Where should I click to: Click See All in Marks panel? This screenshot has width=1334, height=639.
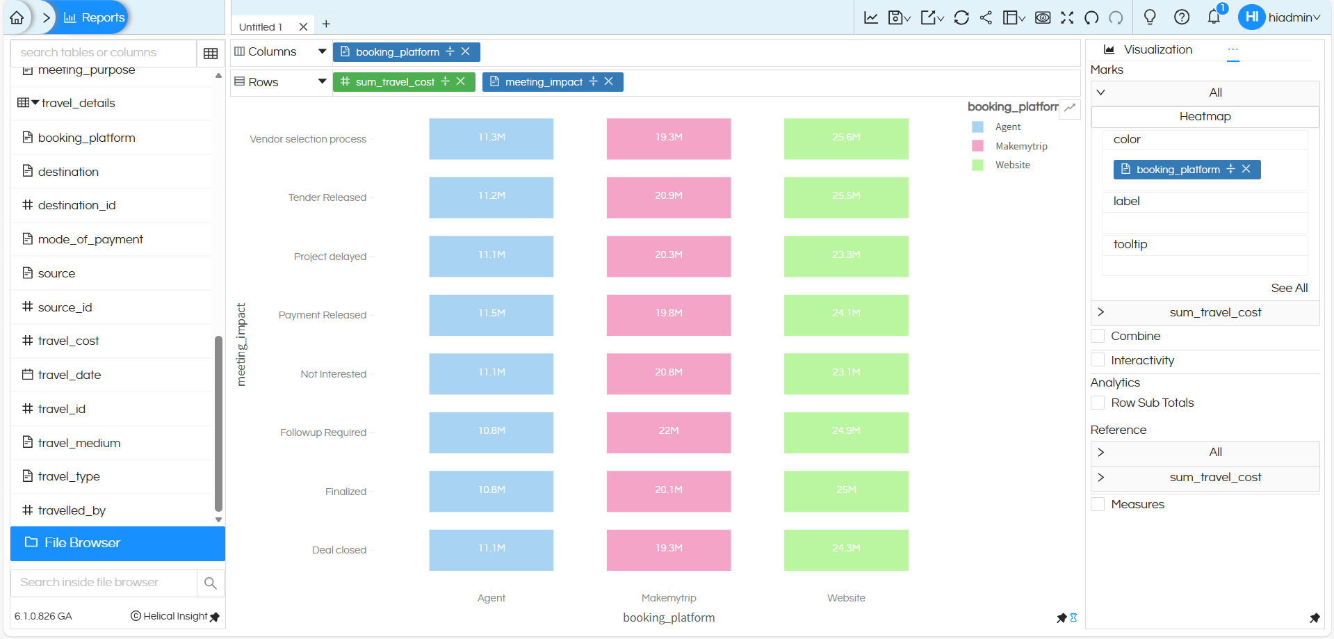[1289, 288]
